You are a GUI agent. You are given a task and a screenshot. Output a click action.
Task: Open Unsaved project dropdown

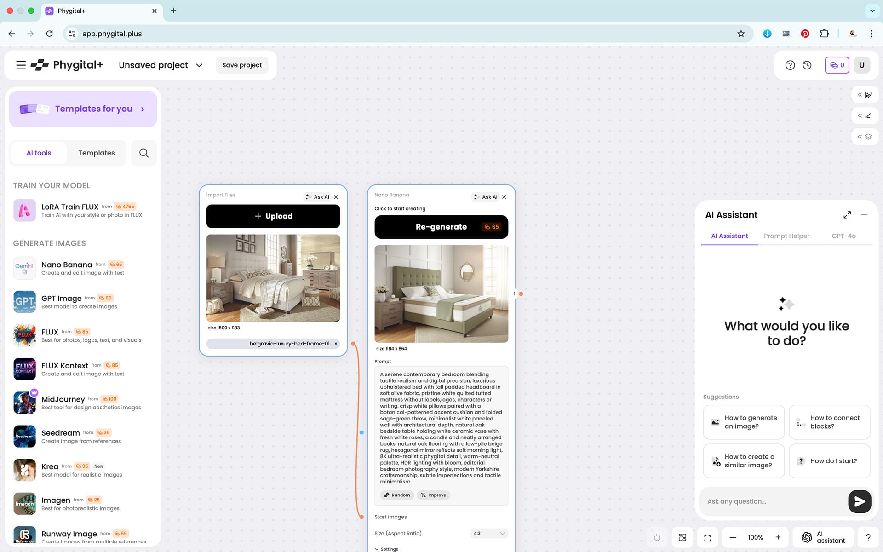pyautogui.click(x=199, y=65)
